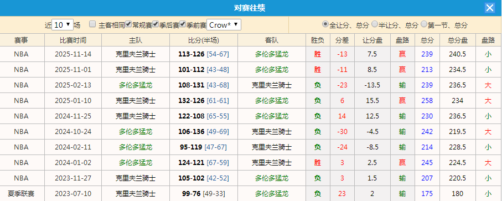The image size is (502, 201).
Task: Click handicap value -4.5
Action: click(x=372, y=132)
